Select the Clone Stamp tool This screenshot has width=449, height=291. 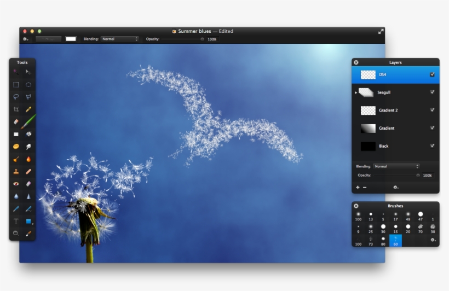coord(16,171)
